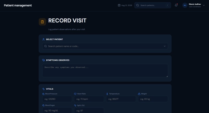Open the user profile menu chevron
The width and height of the screenshot is (209, 113).
point(204,5)
